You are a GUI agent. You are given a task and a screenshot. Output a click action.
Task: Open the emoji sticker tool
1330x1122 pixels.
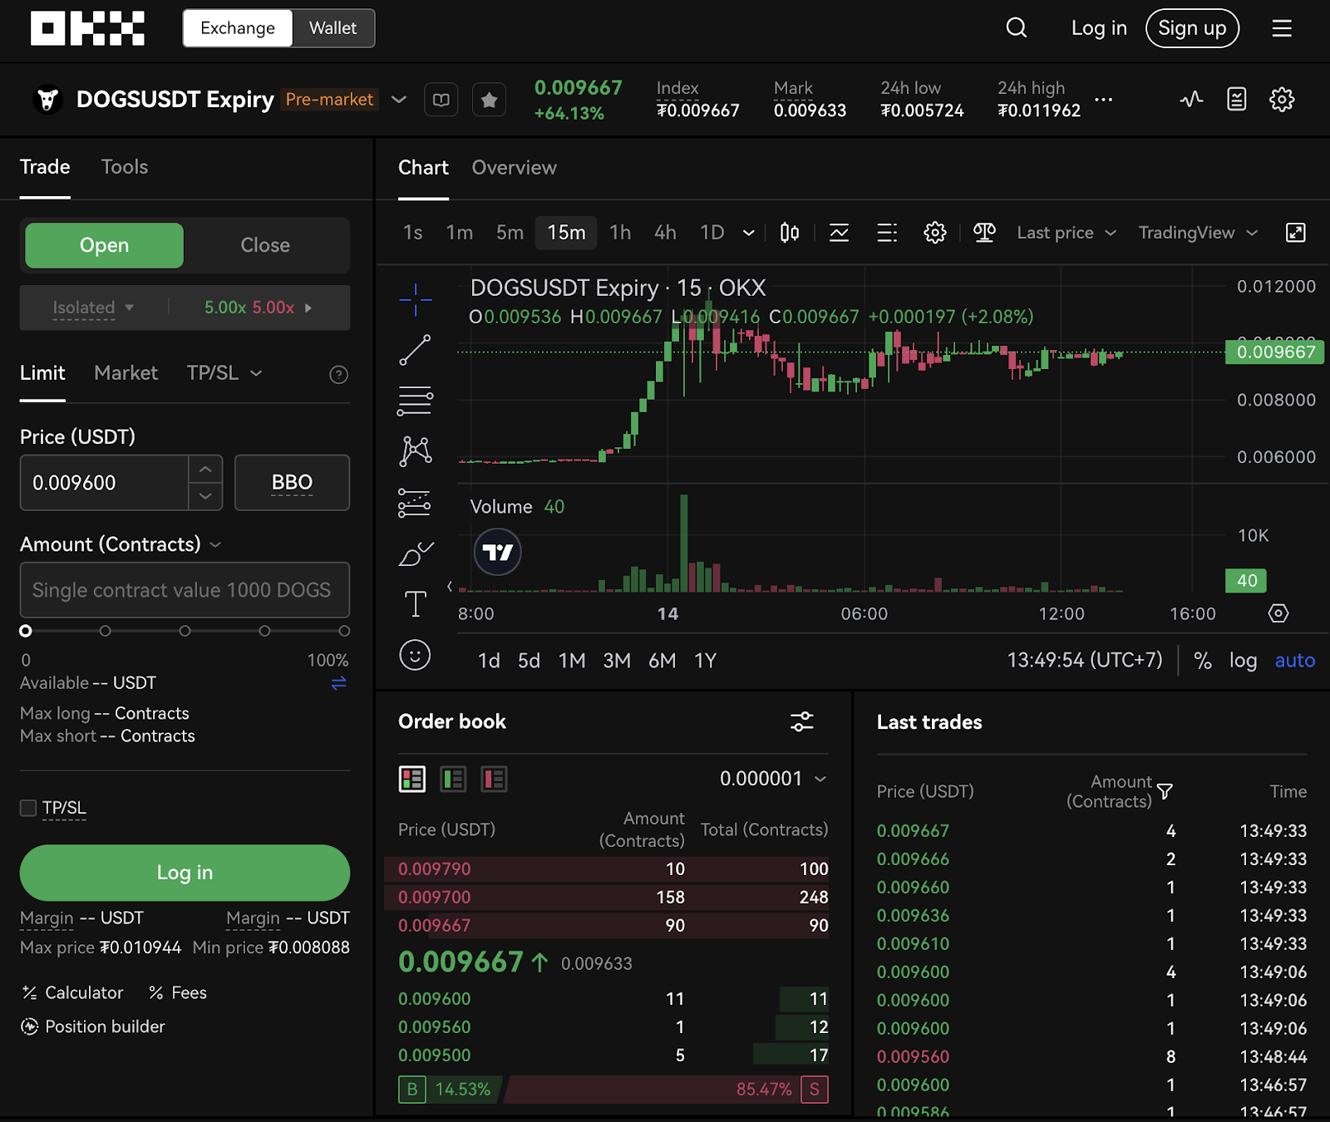click(x=415, y=655)
